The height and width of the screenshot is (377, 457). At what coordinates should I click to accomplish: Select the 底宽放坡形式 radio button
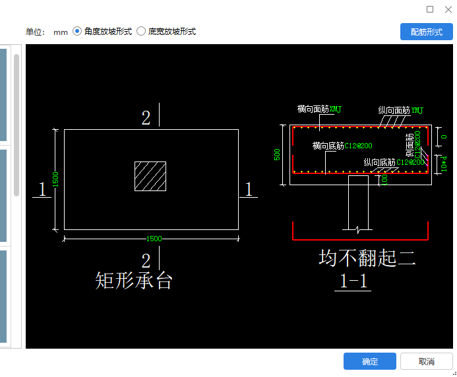point(141,31)
